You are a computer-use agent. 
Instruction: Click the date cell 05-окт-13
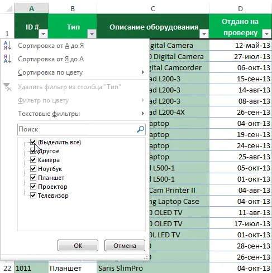coord(240,168)
